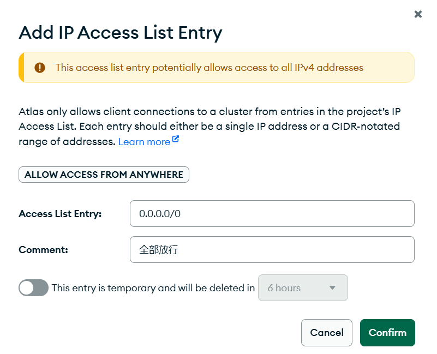
Task: Enable the temporary entry toggle switch
Action: point(33,287)
